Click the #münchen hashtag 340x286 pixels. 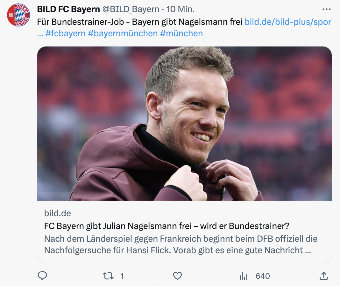click(x=181, y=33)
